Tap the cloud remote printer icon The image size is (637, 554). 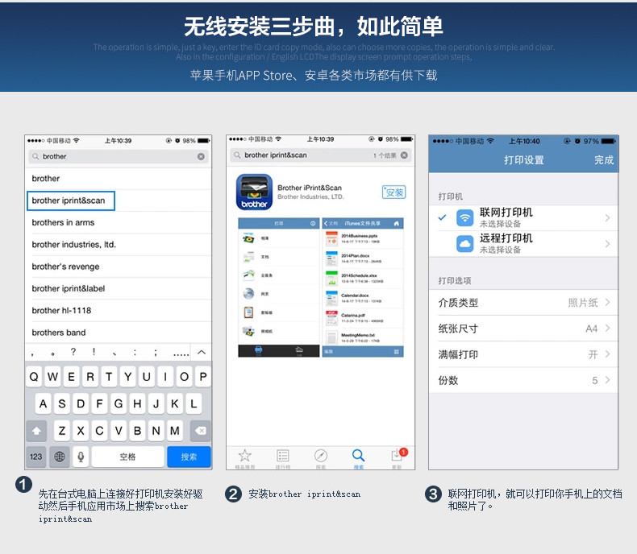[x=464, y=244]
